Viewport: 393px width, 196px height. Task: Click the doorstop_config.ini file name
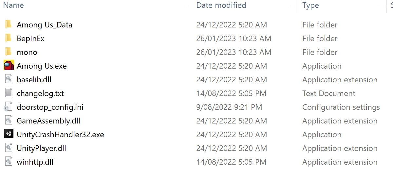tap(50, 107)
